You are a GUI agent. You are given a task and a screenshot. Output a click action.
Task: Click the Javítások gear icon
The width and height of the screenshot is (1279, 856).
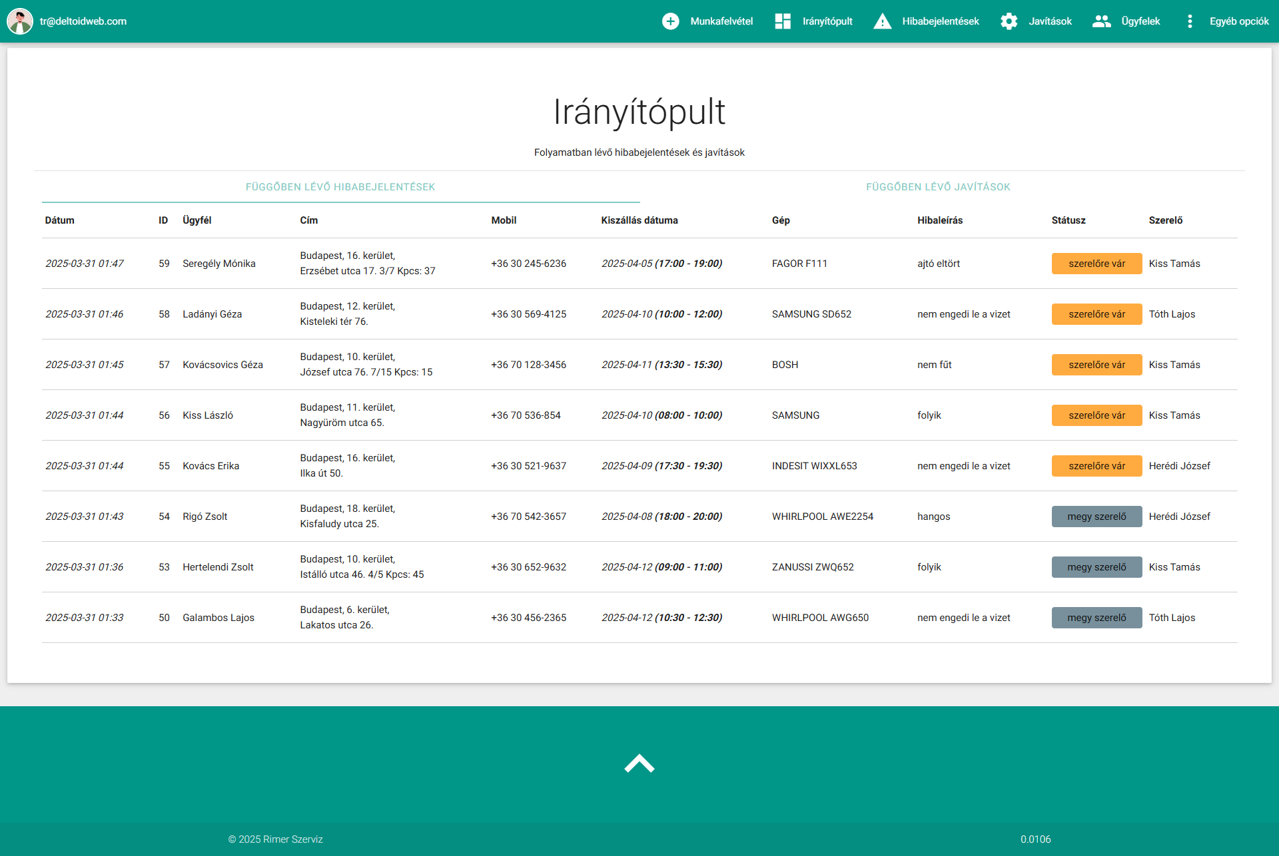click(1009, 21)
